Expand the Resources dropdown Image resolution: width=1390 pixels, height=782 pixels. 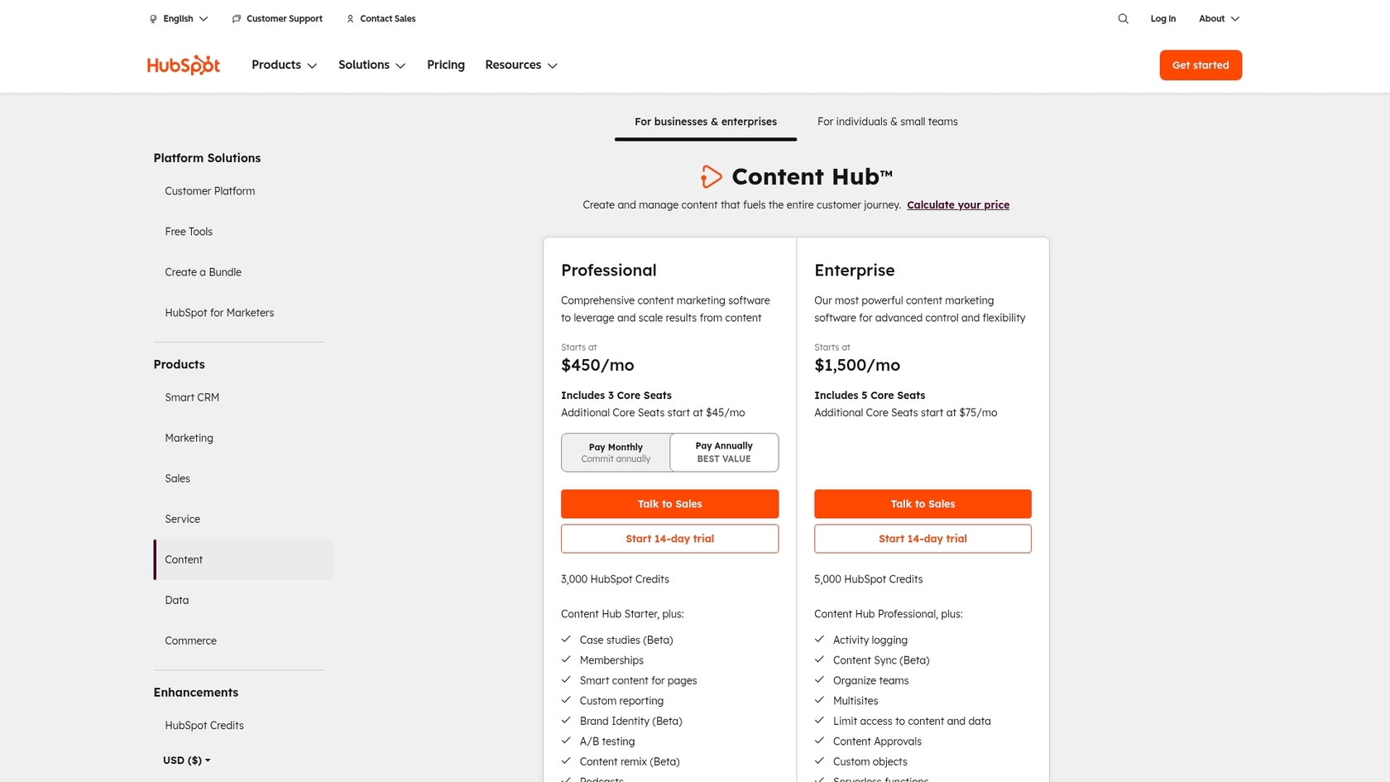(520, 65)
